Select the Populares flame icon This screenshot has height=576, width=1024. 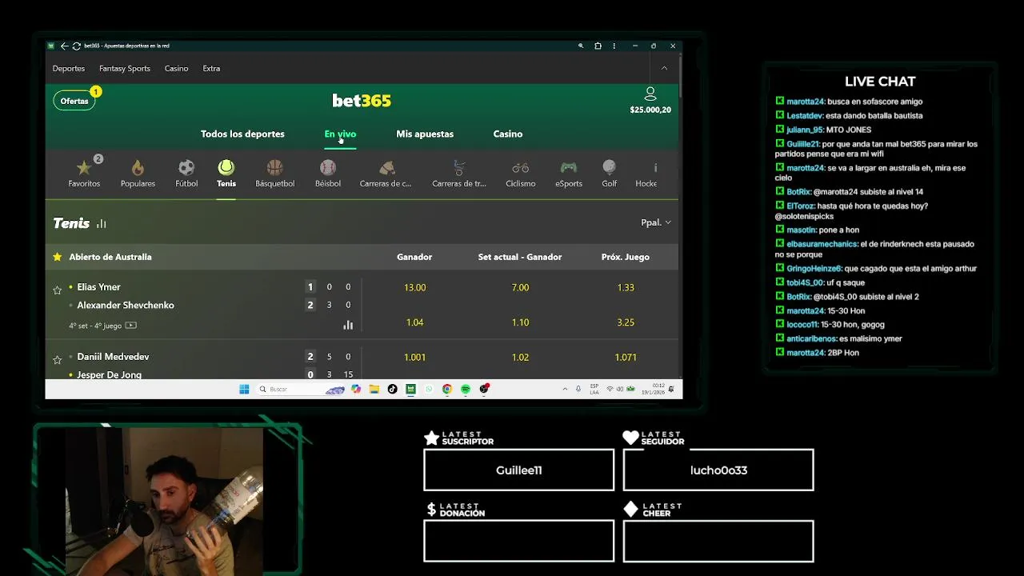pos(138,167)
